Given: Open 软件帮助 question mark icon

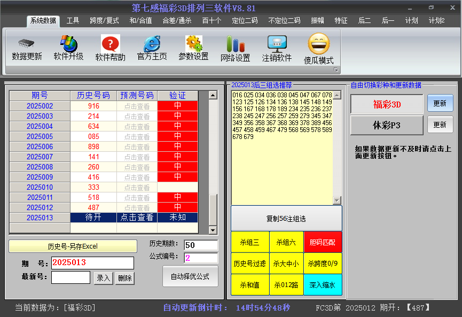Looking at the screenshot, I should [110, 44].
